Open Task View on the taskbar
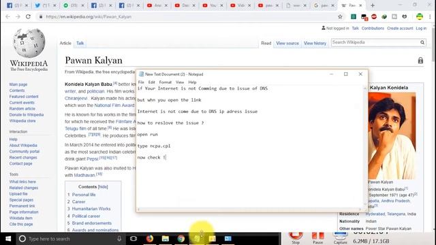Screen dimensions: 436x245 (x=134, y=239)
